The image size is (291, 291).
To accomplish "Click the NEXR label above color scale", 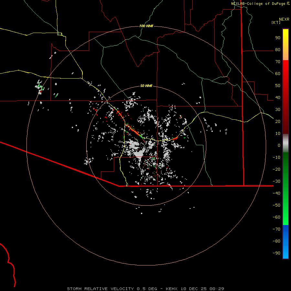I will [284, 19].
